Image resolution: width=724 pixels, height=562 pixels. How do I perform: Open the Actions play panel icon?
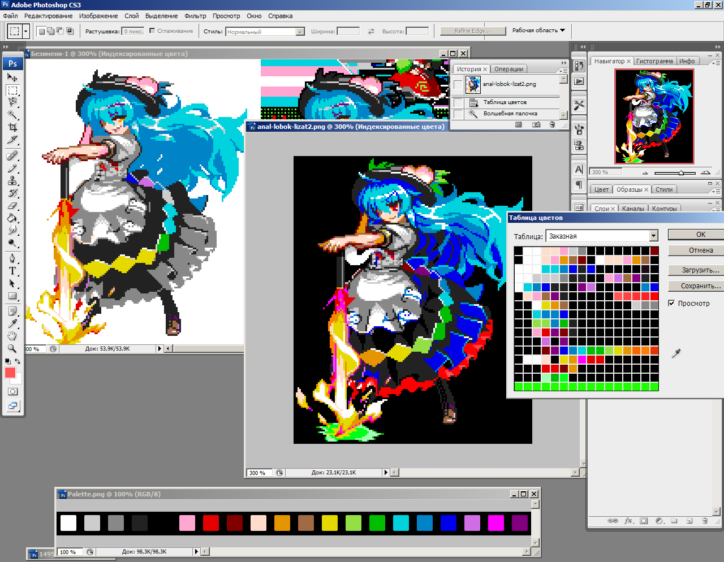click(579, 81)
